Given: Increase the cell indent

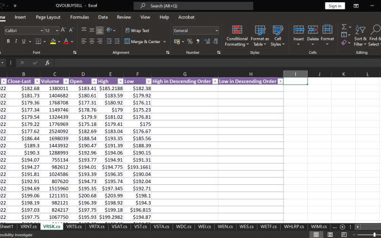Looking at the screenshot, I should (117, 41).
